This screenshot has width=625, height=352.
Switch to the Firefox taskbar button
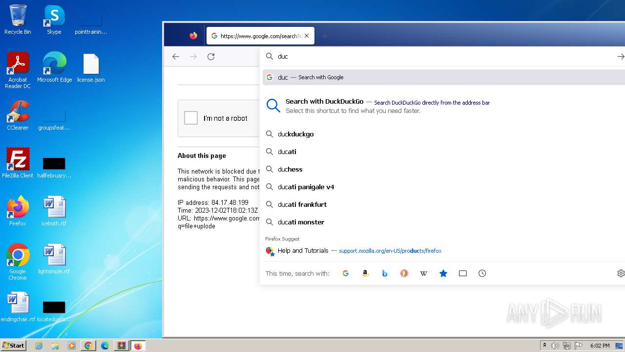pos(138,346)
